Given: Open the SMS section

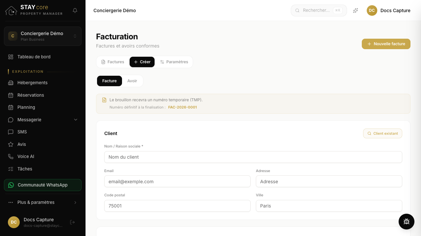Looking at the screenshot, I should point(43,132).
